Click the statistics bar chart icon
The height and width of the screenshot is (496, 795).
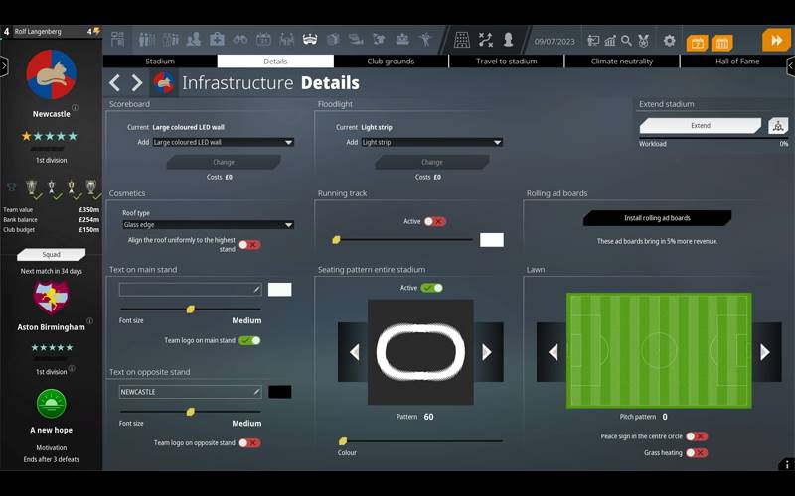pyautogui.click(x=610, y=41)
